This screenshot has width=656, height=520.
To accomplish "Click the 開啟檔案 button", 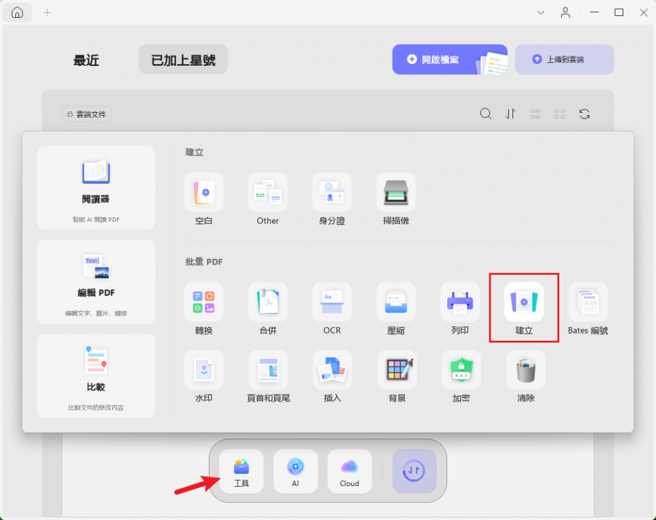I will (x=450, y=60).
